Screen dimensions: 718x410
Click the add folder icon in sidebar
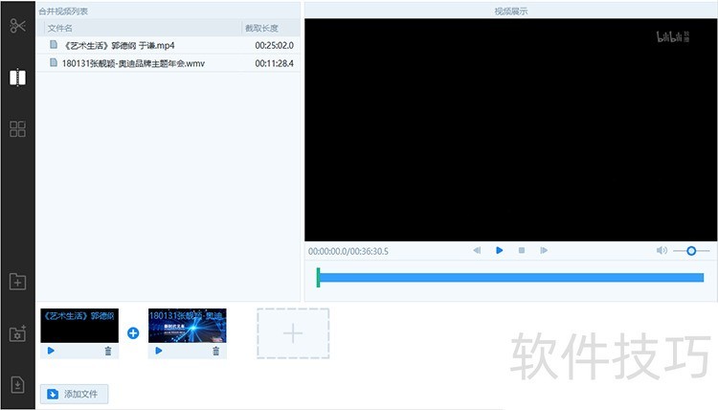[17, 282]
